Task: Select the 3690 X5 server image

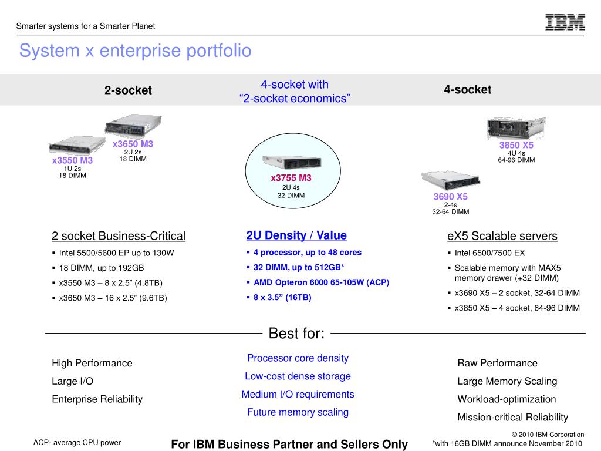Action: pyautogui.click(x=450, y=180)
